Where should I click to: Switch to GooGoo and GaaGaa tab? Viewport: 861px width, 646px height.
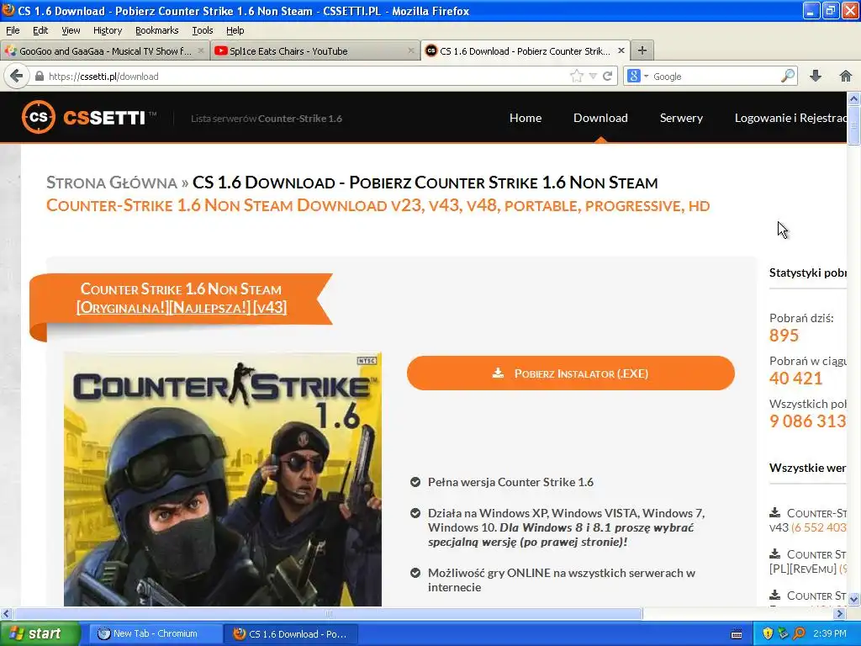click(x=104, y=51)
